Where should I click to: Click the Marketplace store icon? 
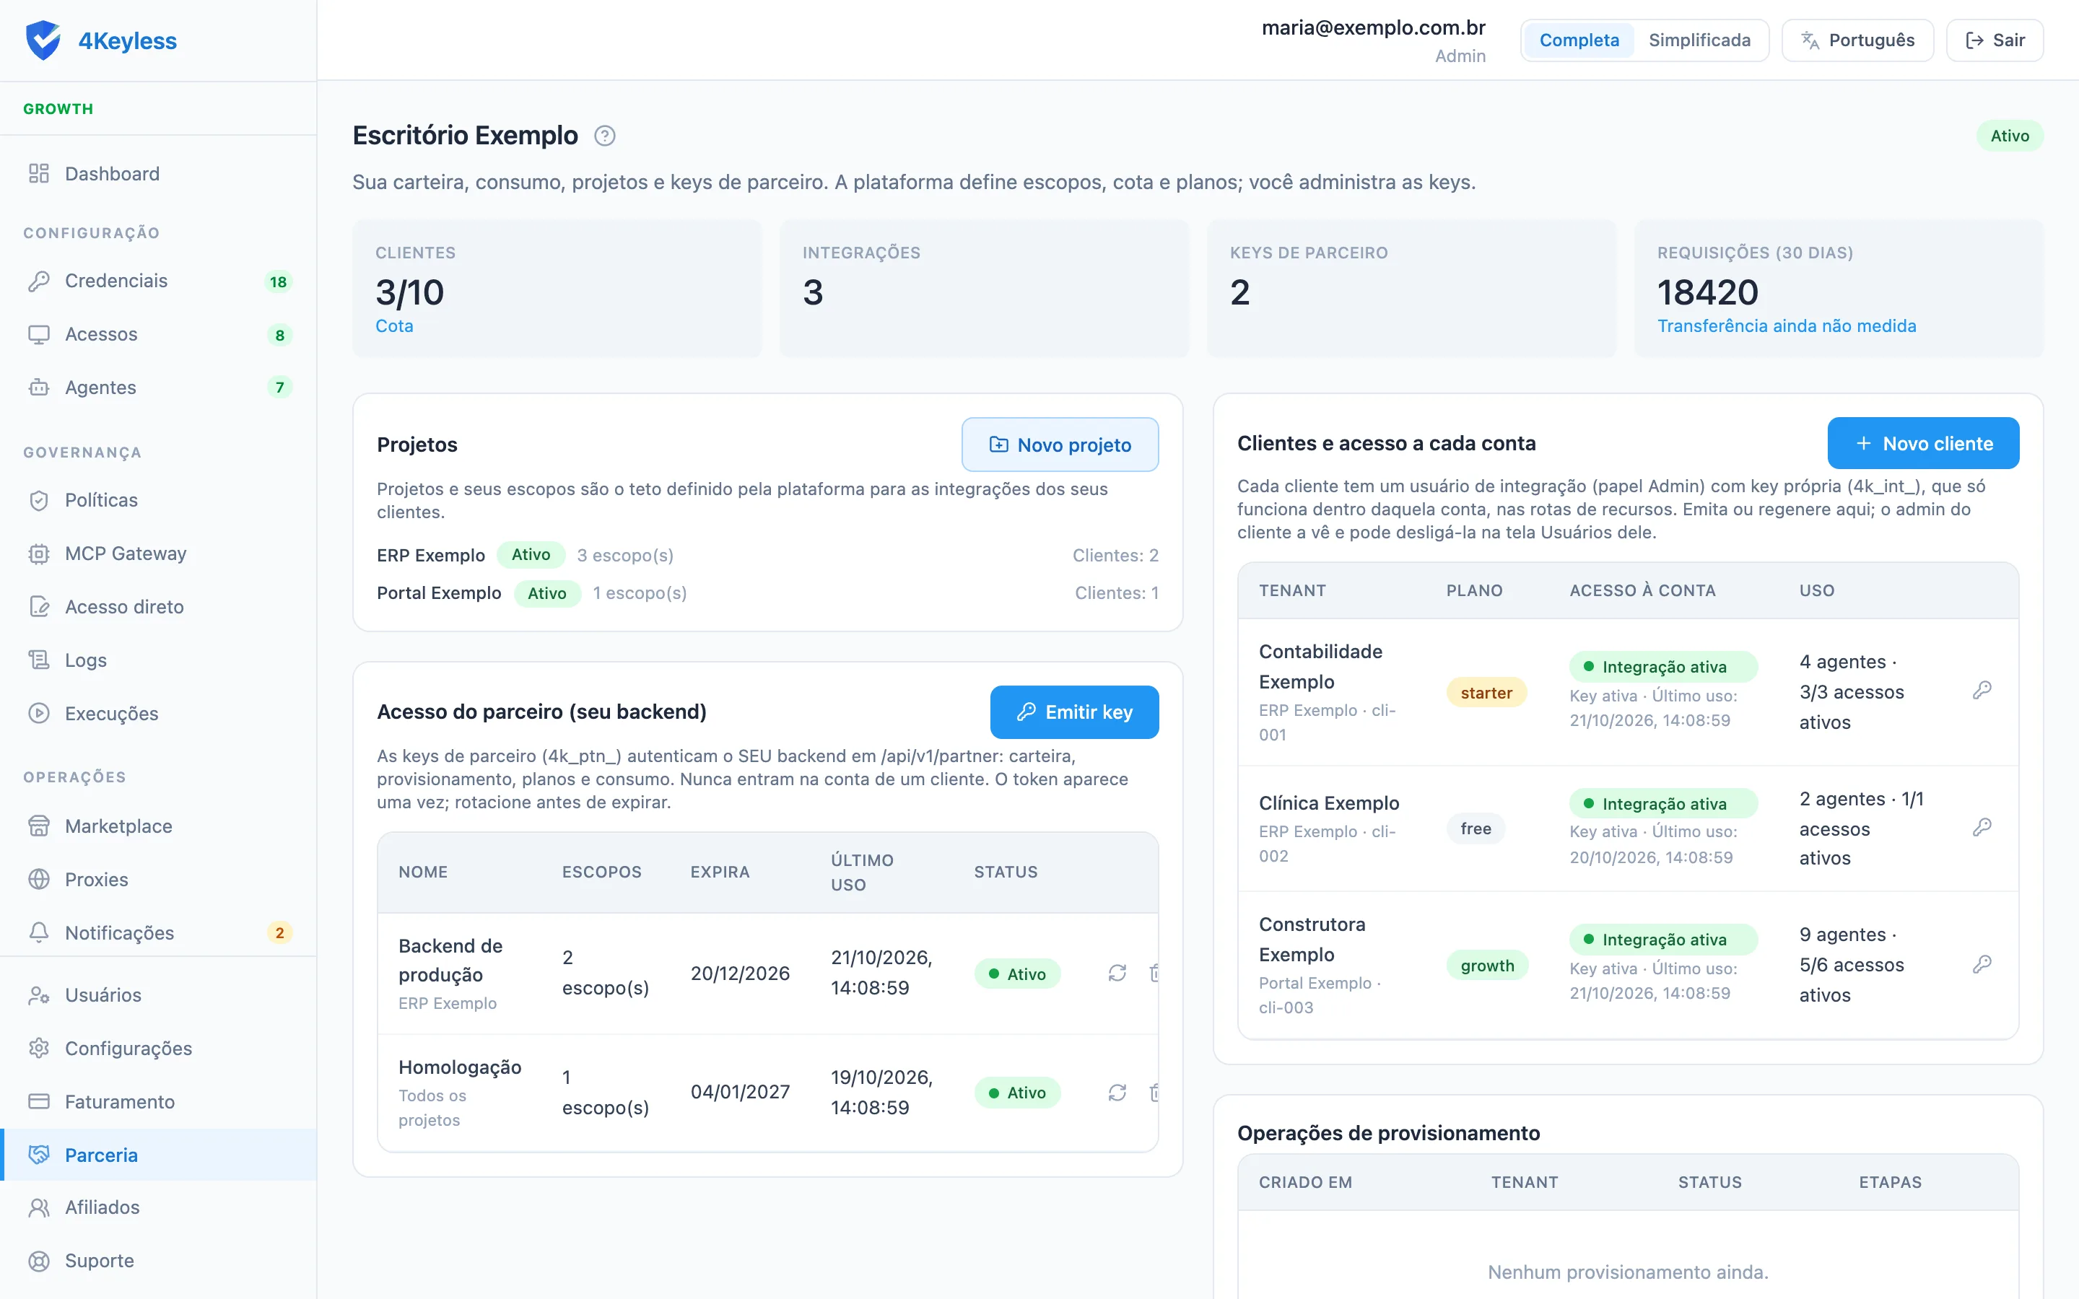(x=39, y=826)
